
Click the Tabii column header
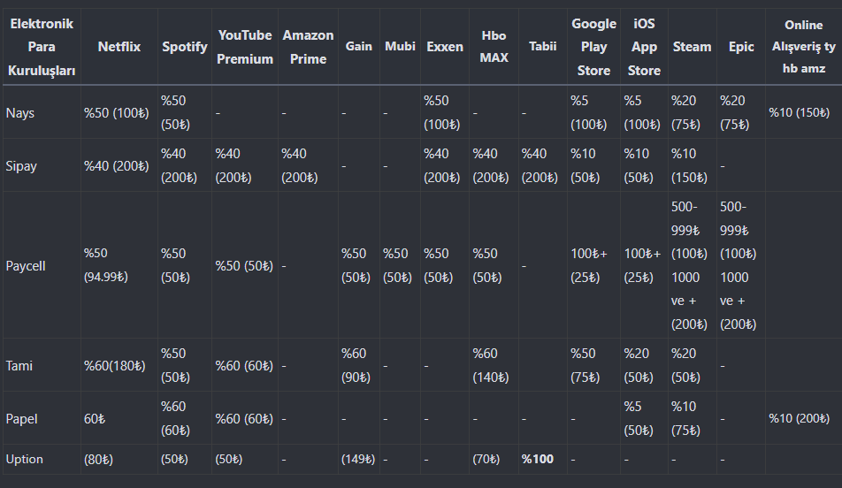542,46
